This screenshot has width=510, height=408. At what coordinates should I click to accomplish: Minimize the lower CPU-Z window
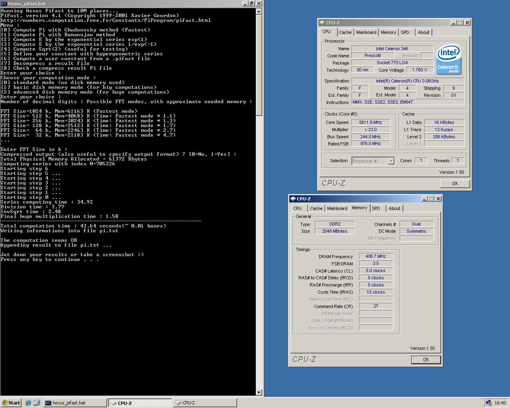[424, 199]
